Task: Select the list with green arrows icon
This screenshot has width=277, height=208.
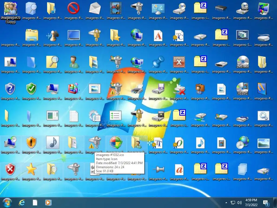Action: [x=116, y=116]
